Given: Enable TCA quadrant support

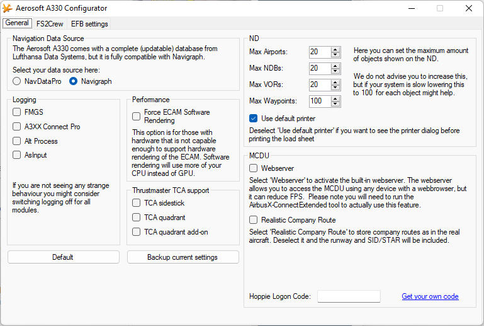Looking at the screenshot, I should (136, 218).
